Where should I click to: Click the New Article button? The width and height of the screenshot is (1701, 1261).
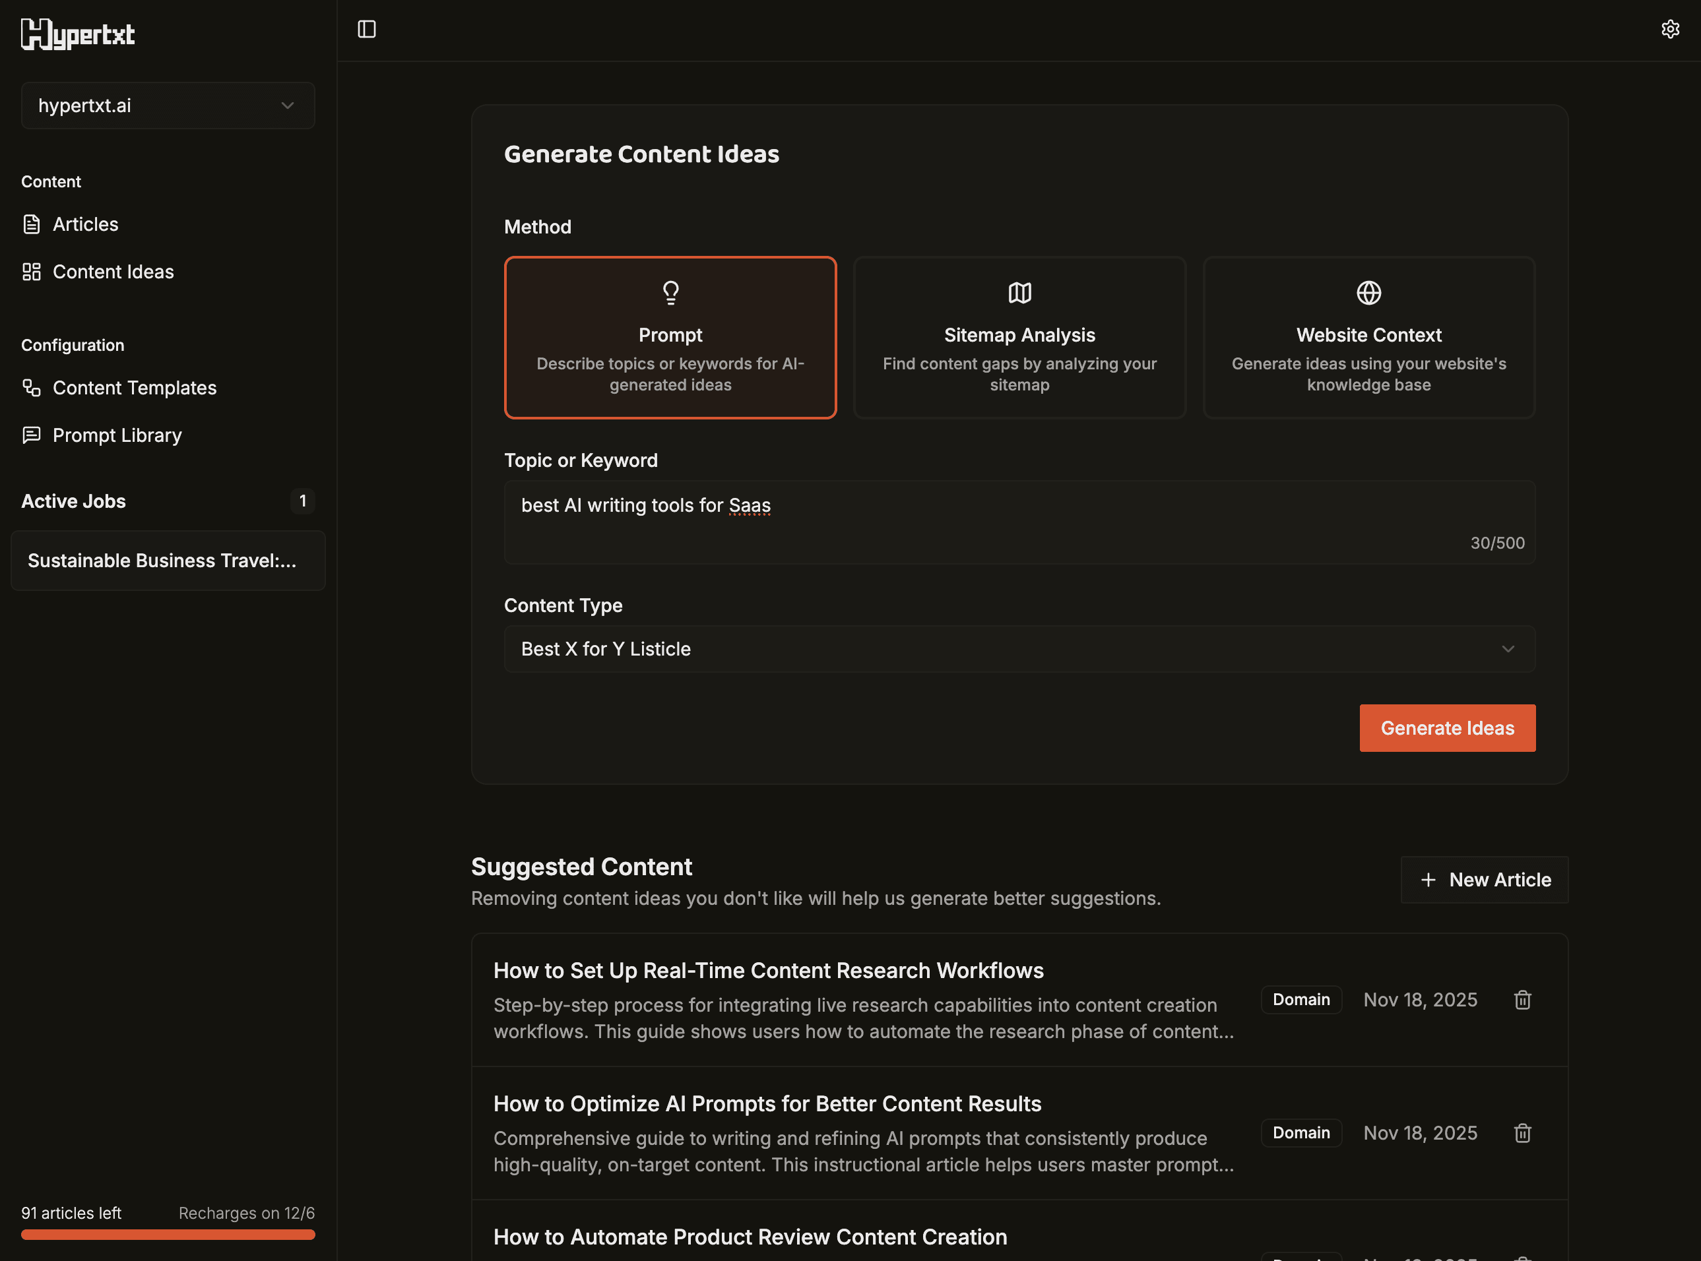coord(1483,879)
